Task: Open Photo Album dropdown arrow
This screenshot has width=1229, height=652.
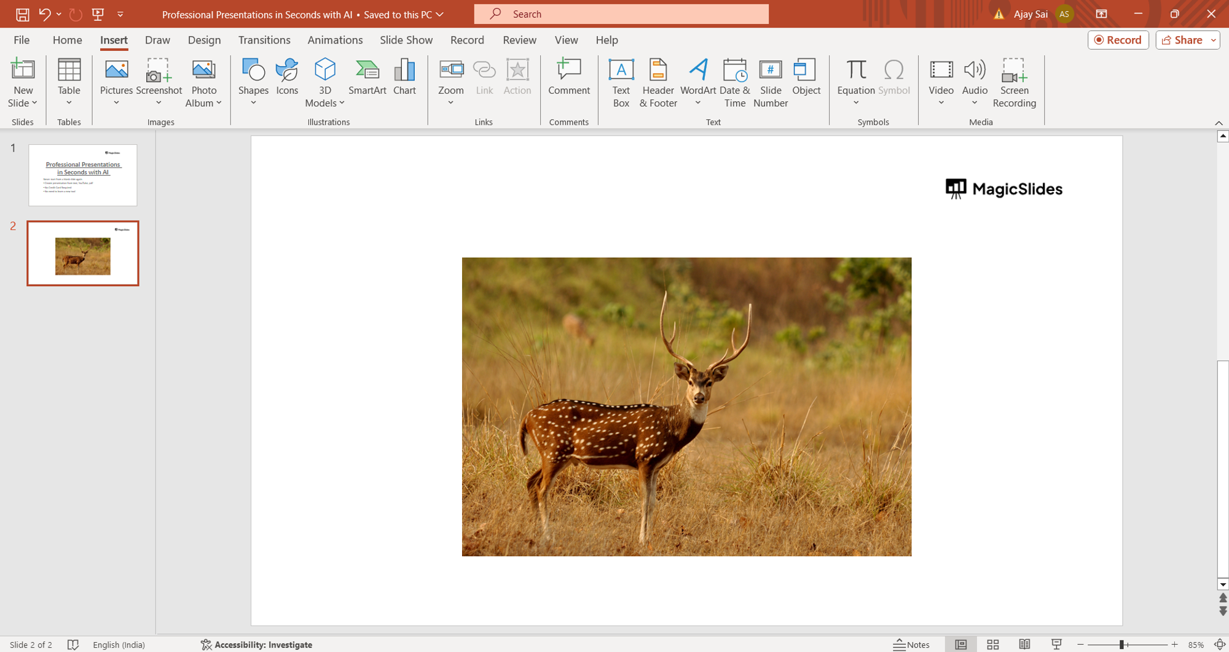Action: 219,103
